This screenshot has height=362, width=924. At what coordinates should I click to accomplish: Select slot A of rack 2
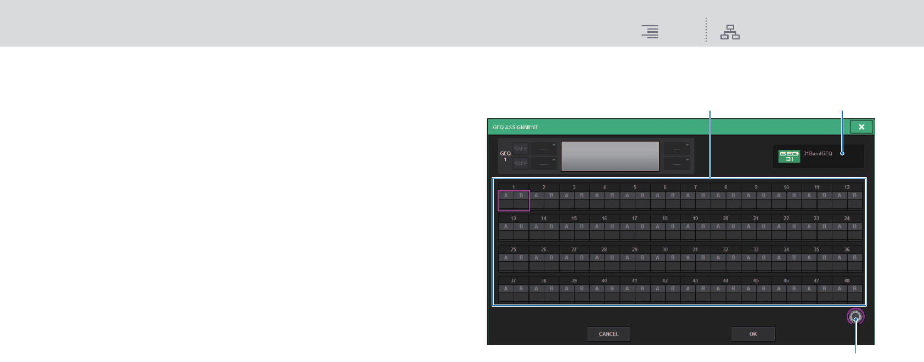coord(536,200)
